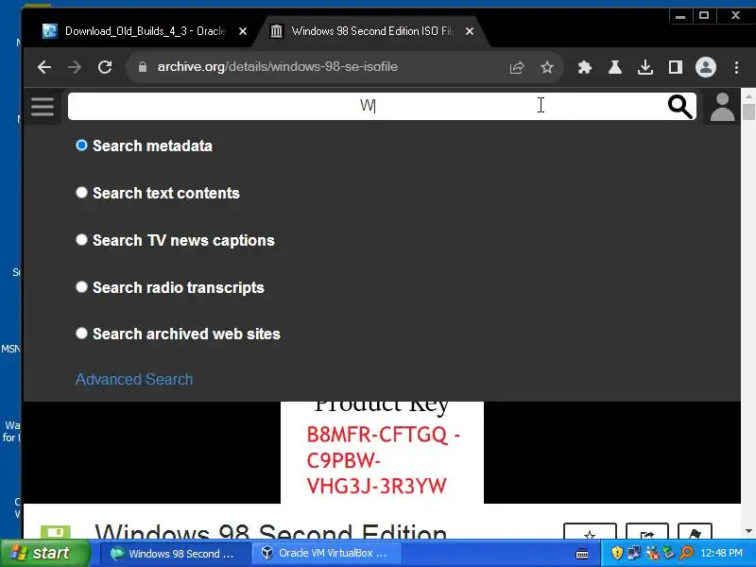Click the scrollbar down arrow

pyautogui.click(x=748, y=531)
